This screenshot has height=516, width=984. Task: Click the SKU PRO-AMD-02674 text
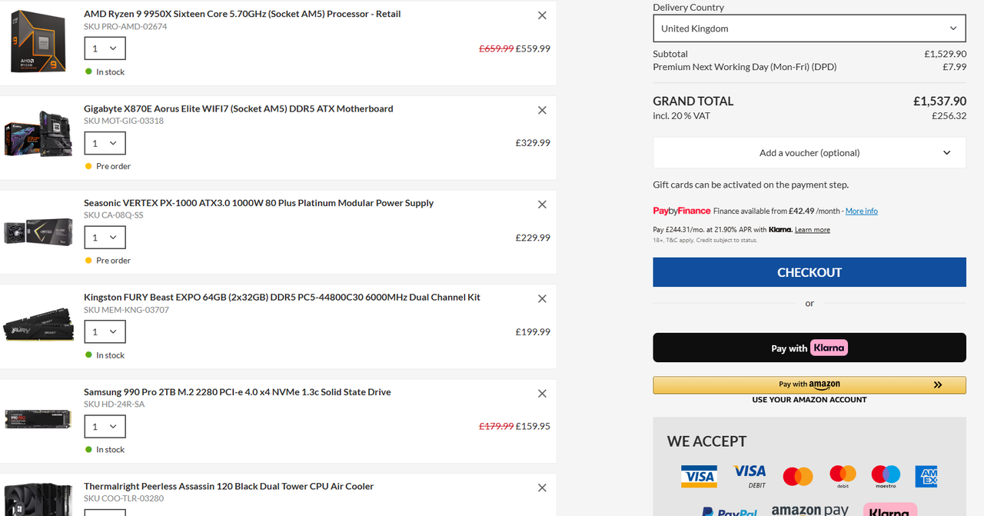tap(125, 26)
